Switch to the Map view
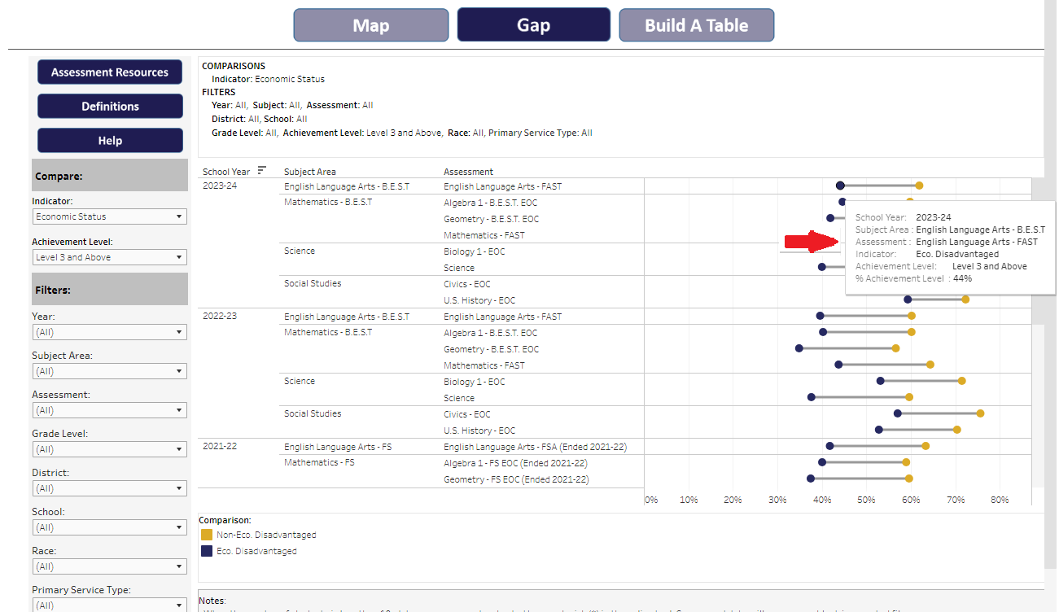Image resolution: width=1059 pixels, height=612 pixels. (370, 24)
